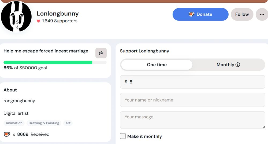Click the green goal progress bar
Viewport: 268px width, 144px height.
48,62
